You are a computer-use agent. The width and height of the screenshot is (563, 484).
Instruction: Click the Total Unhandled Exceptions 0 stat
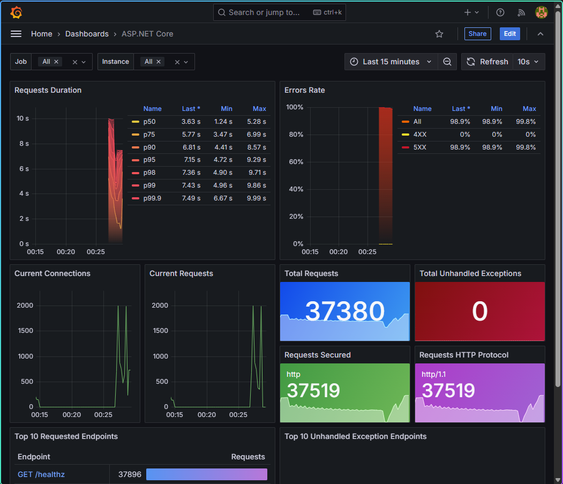479,311
